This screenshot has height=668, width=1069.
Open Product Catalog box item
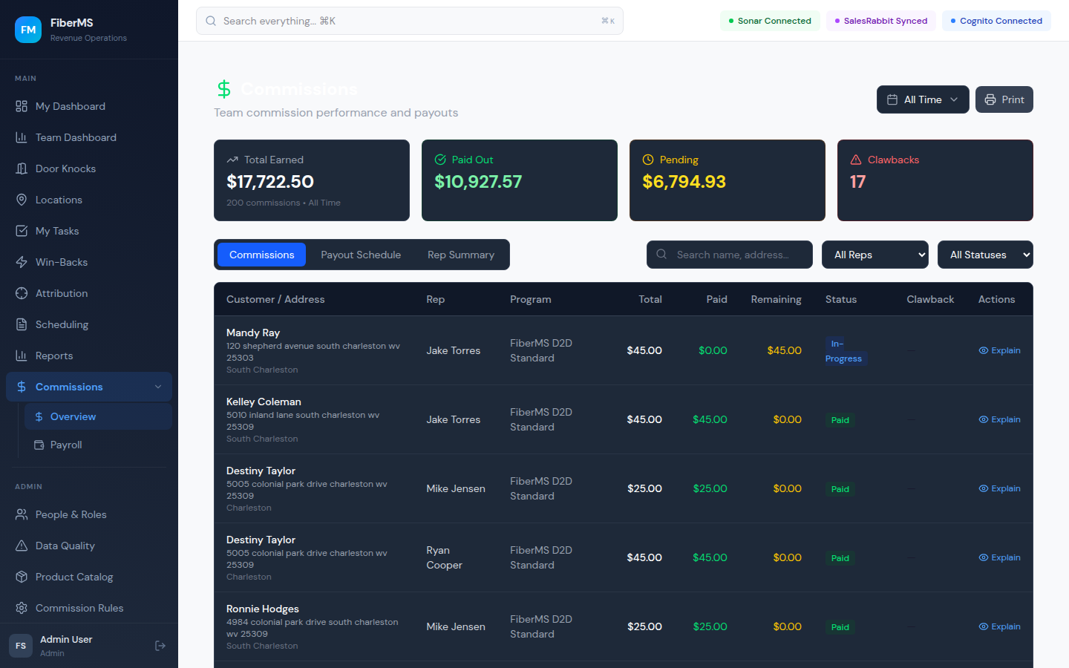pyautogui.click(x=22, y=577)
